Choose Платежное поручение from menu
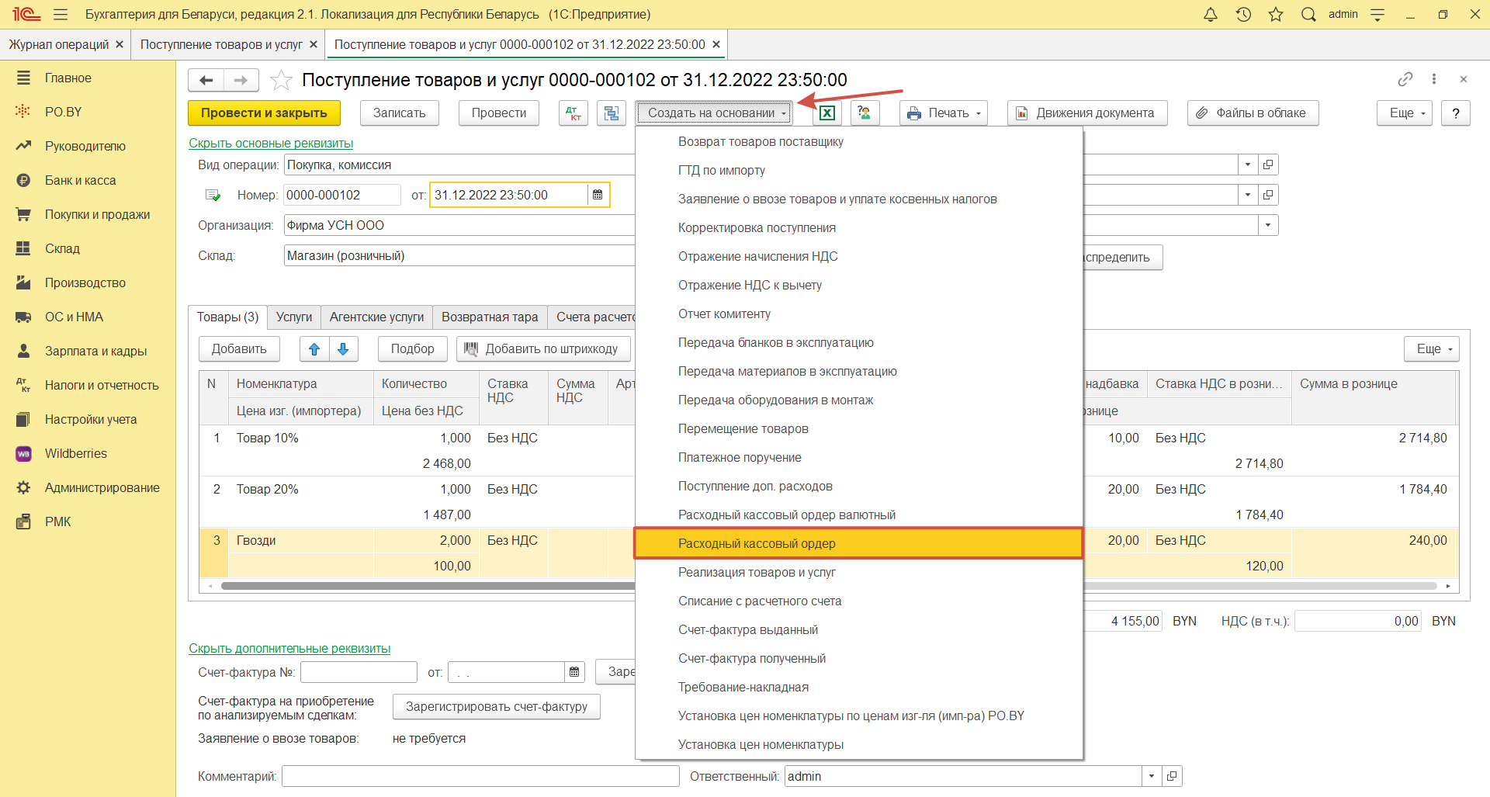The height and width of the screenshot is (797, 1490). (858, 457)
